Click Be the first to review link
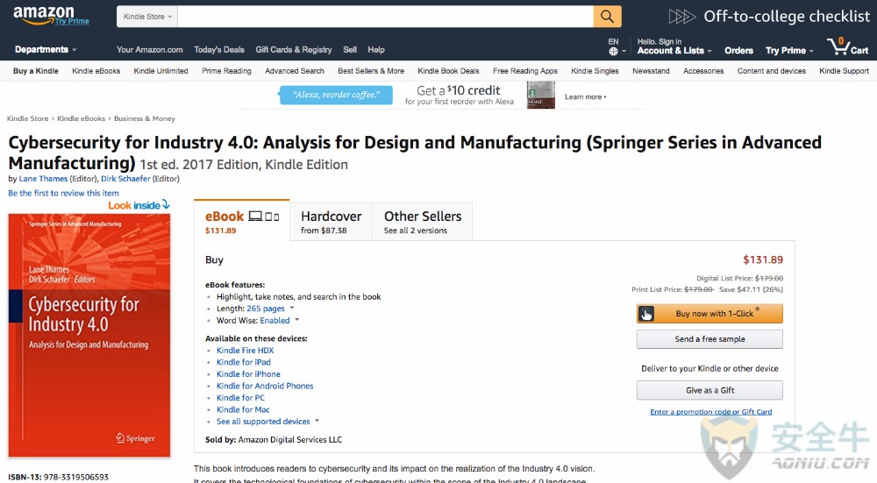877x483 pixels. click(63, 193)
